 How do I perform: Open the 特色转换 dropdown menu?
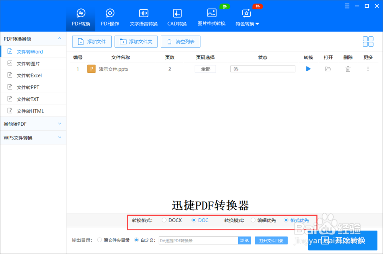[247, 17]
